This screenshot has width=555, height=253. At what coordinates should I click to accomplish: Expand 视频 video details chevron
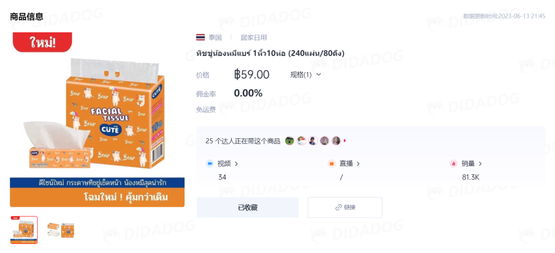[x=236, y=164]
